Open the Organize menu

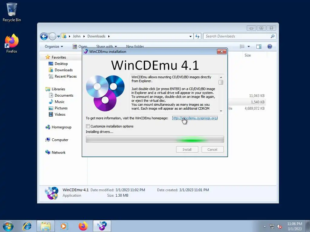54,47
